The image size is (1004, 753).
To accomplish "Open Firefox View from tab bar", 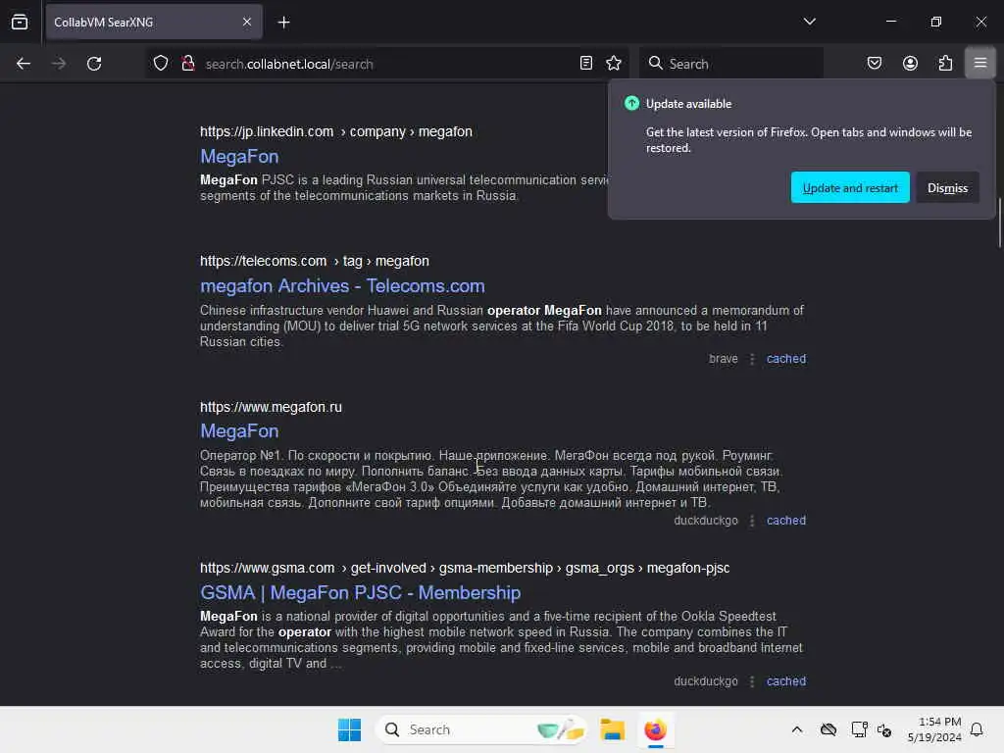I will coord(20,22).
